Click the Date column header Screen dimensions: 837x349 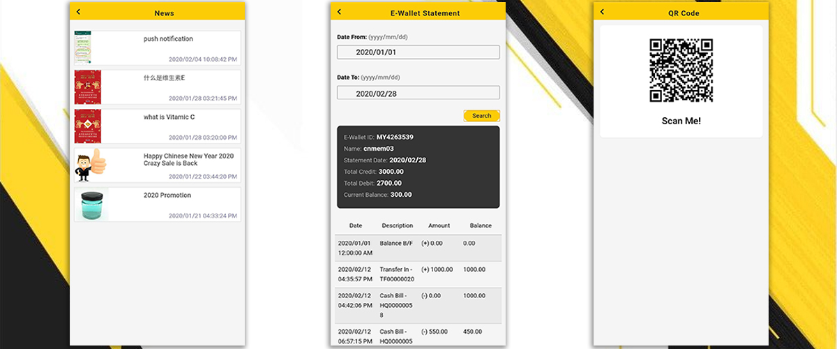[x=356, y=225]
